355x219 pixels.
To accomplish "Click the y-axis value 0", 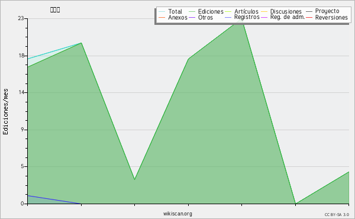I will point(22,204).
